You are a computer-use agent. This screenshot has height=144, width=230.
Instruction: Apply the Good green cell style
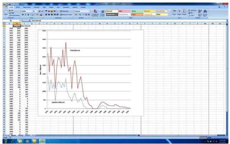(x=137, y=11)
